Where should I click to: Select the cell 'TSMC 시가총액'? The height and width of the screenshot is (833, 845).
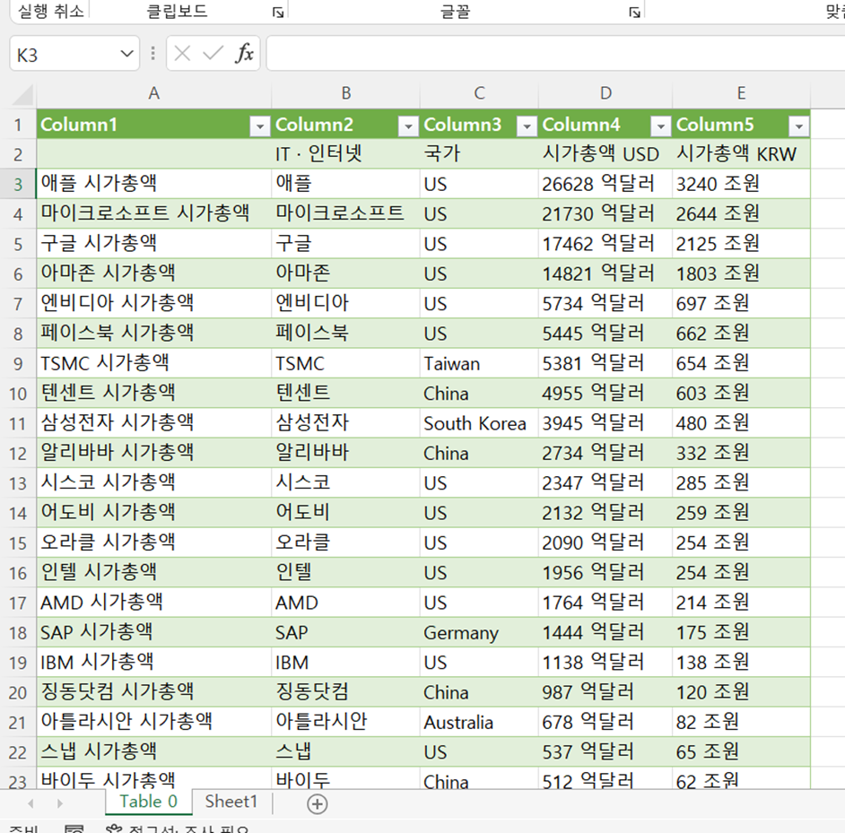click(x=154, y=364)
